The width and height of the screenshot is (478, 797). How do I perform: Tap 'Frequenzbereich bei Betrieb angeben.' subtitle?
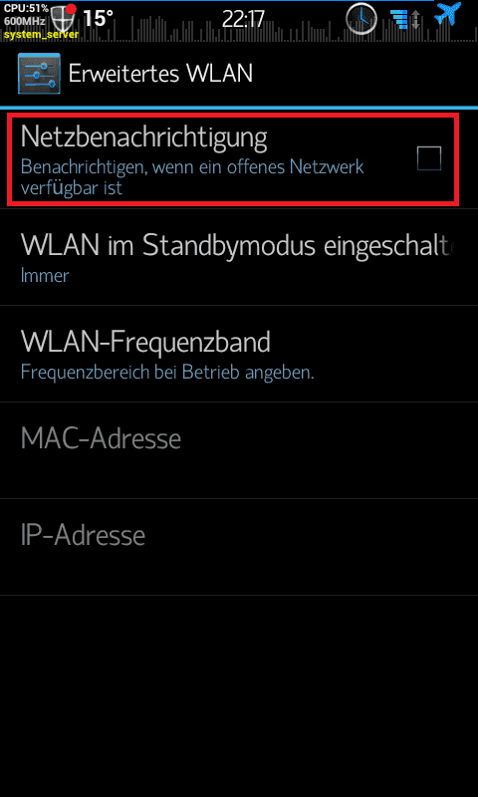pos(167,373)
